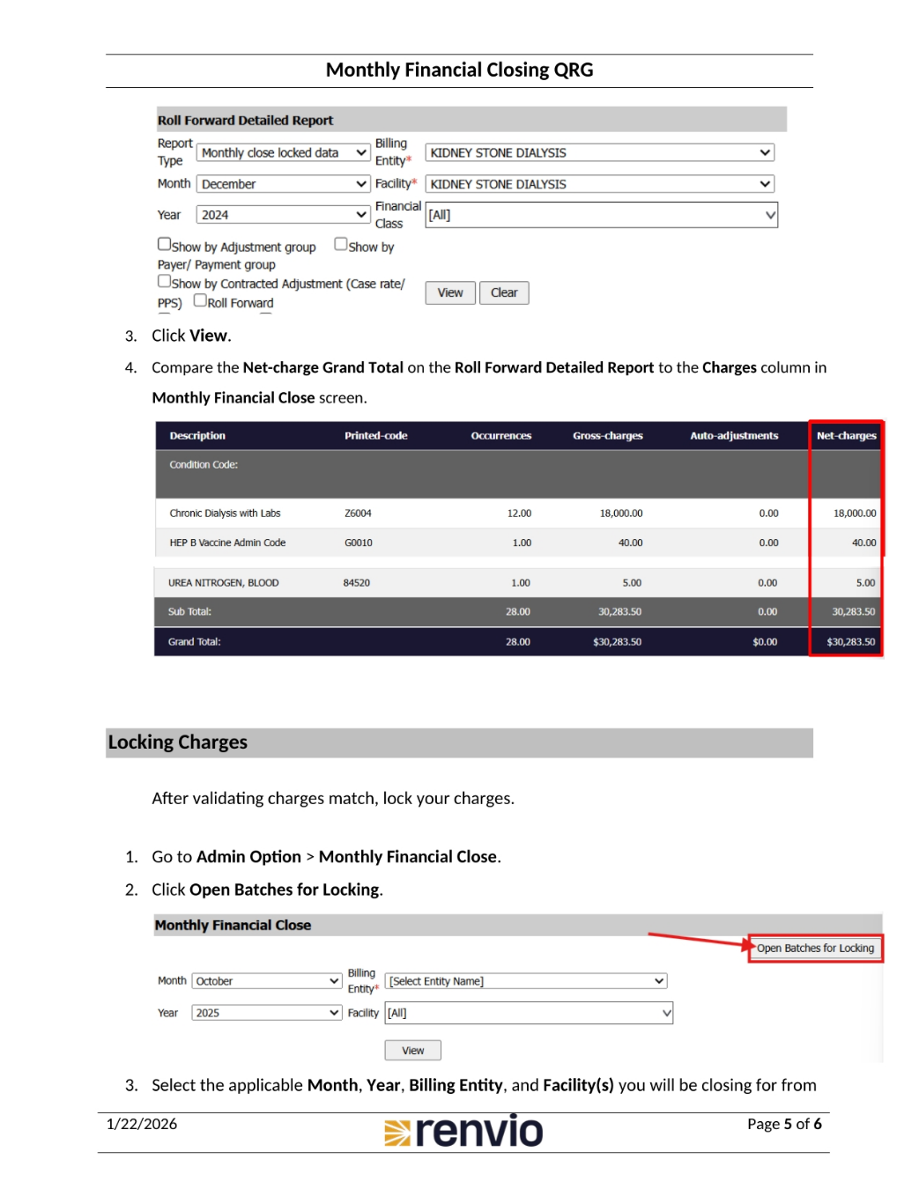Click the Monthly Financial Closing QRG title
The height and width of the screenshot is (1189, 919).
pyautogui.click(x=459, y=70)
